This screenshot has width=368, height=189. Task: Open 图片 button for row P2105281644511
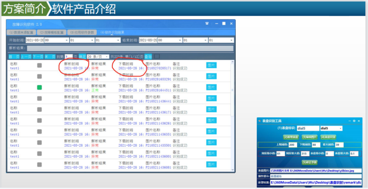pos(211,87)
